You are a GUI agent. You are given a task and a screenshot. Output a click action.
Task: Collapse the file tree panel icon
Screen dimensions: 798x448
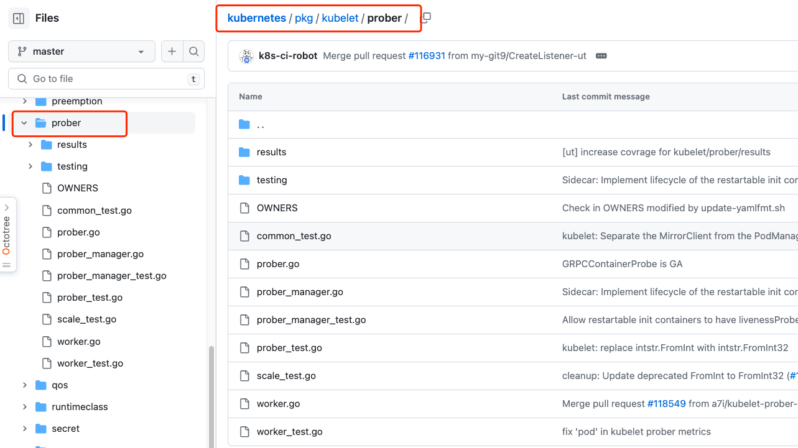click(x=19, y=19)
